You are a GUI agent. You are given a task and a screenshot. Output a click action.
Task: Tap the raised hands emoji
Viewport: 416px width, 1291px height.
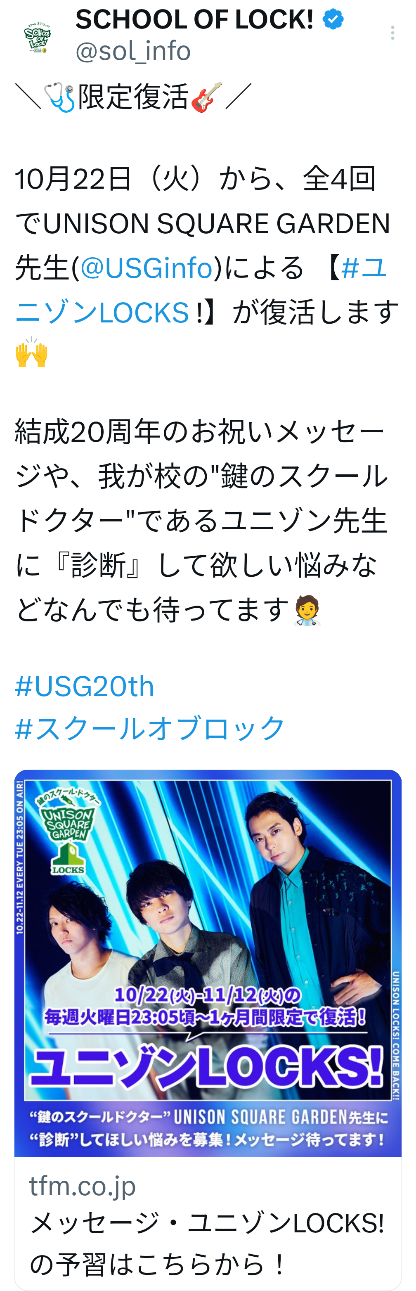click(x=32, y=352)
